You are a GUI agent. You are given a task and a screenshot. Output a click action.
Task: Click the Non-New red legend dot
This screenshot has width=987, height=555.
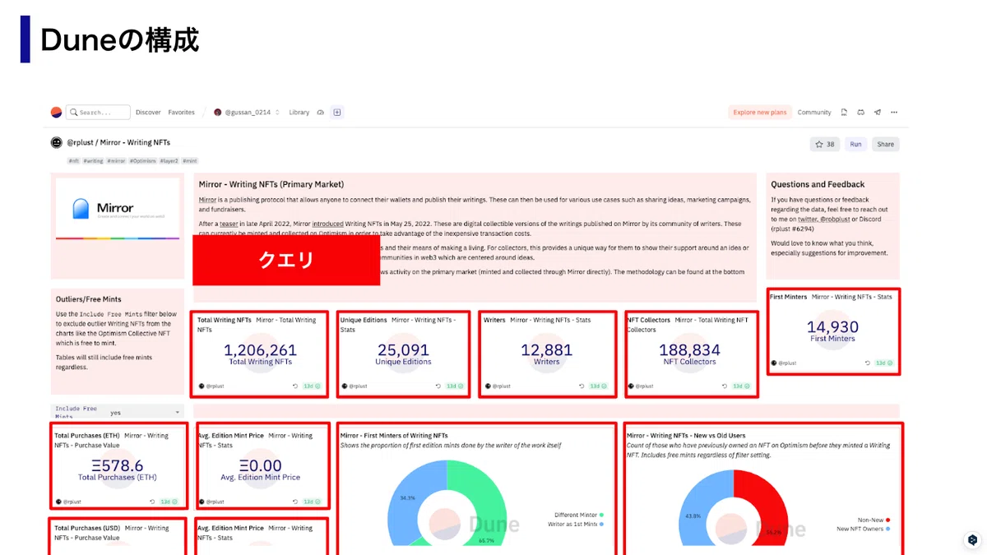(x=888, y=520)
